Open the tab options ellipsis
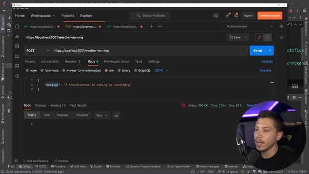309x174 pixels. point(160,27)
